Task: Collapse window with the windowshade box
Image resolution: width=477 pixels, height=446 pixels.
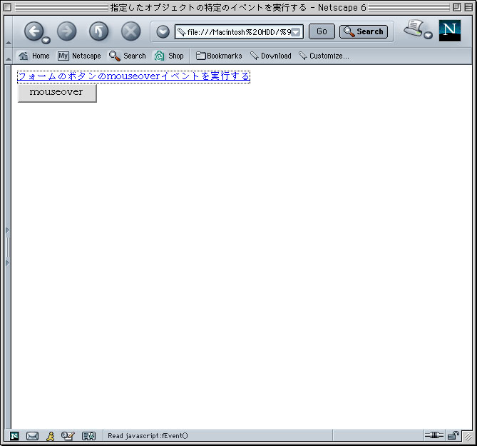Action: [x=468, y=7]
